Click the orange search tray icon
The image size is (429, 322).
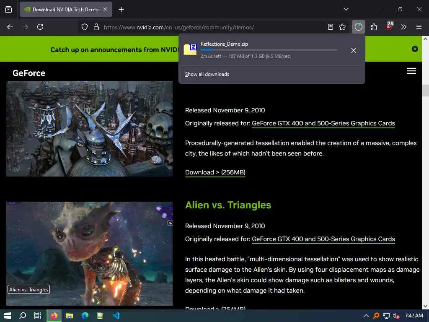(x=376, y=316)
